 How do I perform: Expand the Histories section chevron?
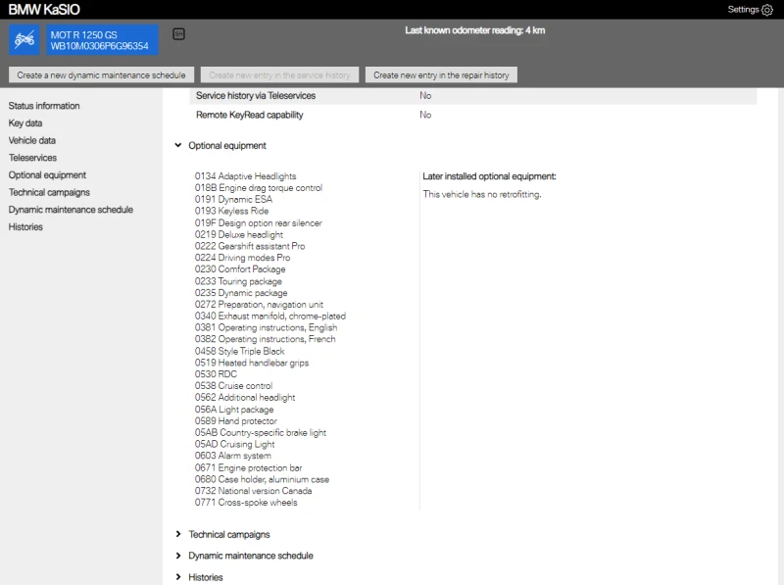coord(177,577)
